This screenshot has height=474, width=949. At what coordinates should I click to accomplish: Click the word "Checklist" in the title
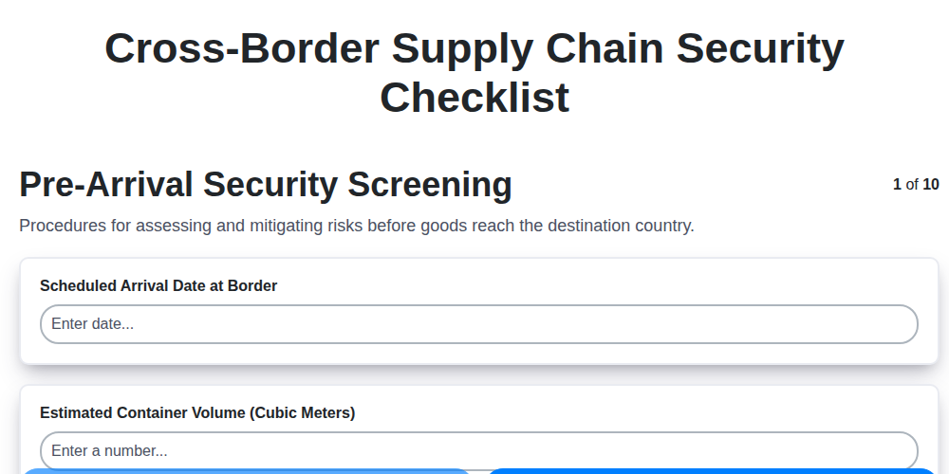pyautogui.click(x=474, y=97)
